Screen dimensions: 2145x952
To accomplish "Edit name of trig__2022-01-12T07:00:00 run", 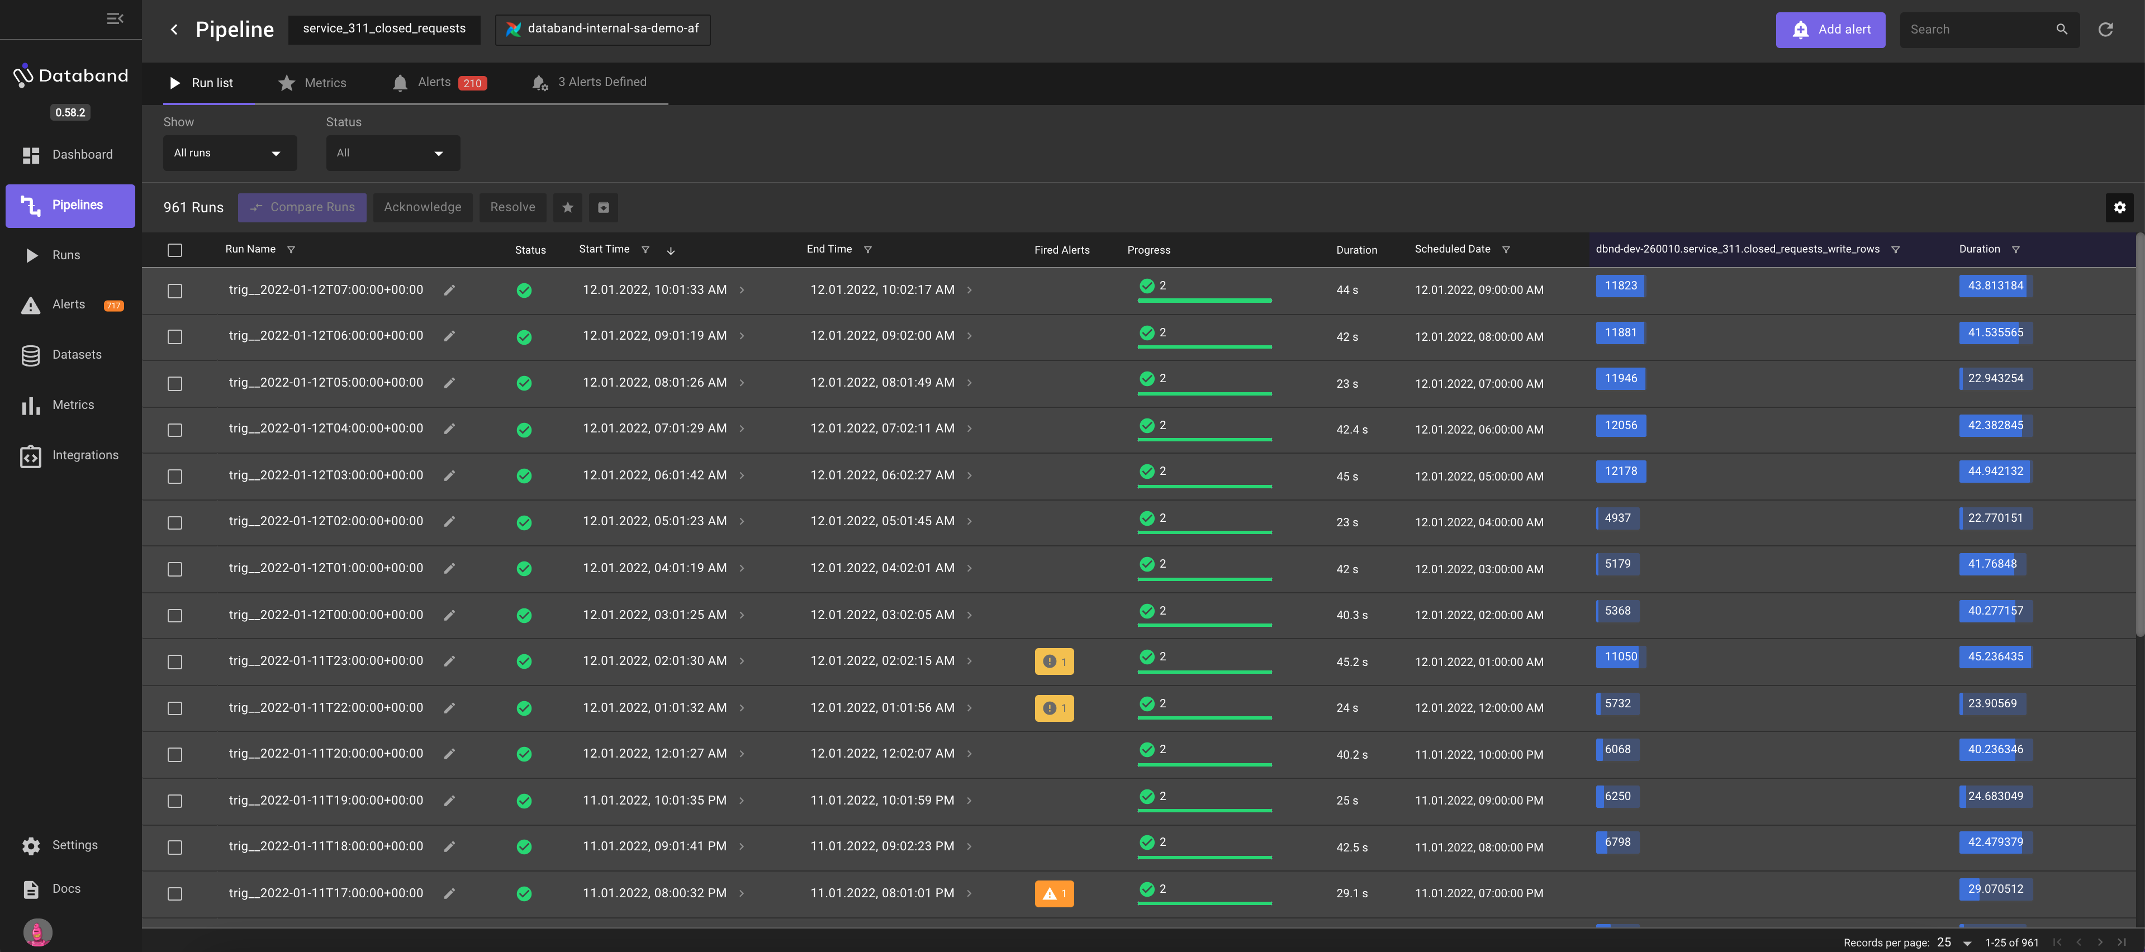I will pos(449,289).
